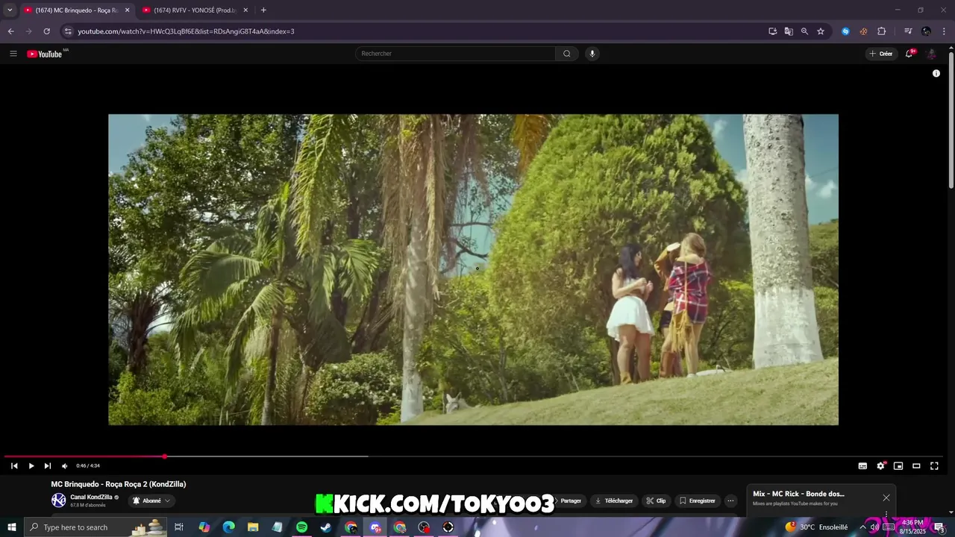Close the RVFV - YONOSÉ tab
The width and height of the screenshot is (955, 537).
pyautogui.click(x=245, y=10)
